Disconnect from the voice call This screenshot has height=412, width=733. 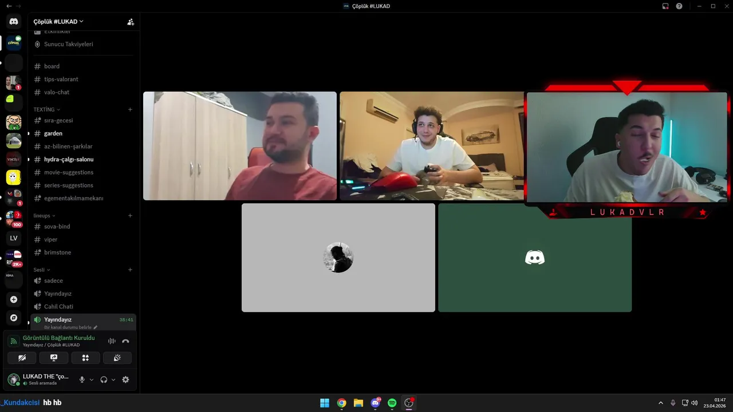125,341
